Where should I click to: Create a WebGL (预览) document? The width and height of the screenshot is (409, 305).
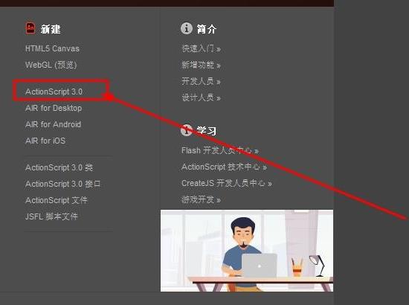click(51, 65)
